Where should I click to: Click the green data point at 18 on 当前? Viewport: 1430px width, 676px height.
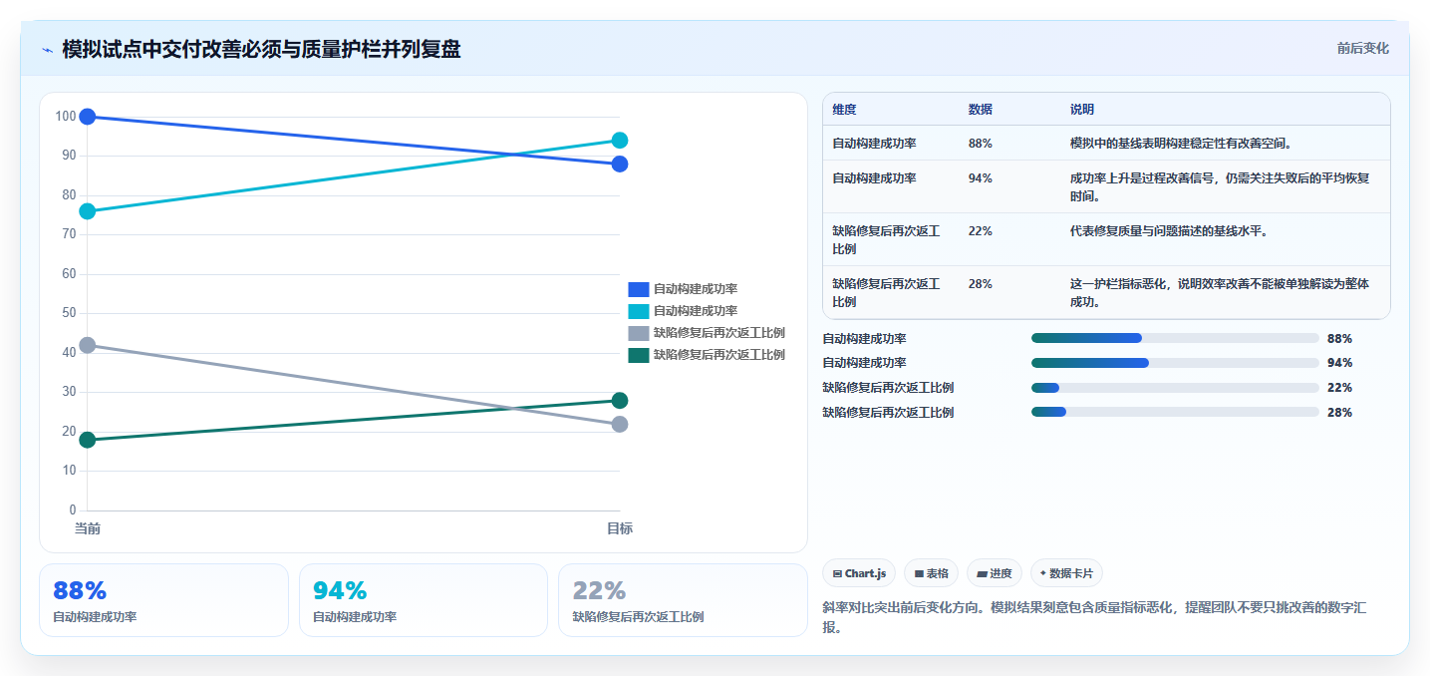point(88,440)
